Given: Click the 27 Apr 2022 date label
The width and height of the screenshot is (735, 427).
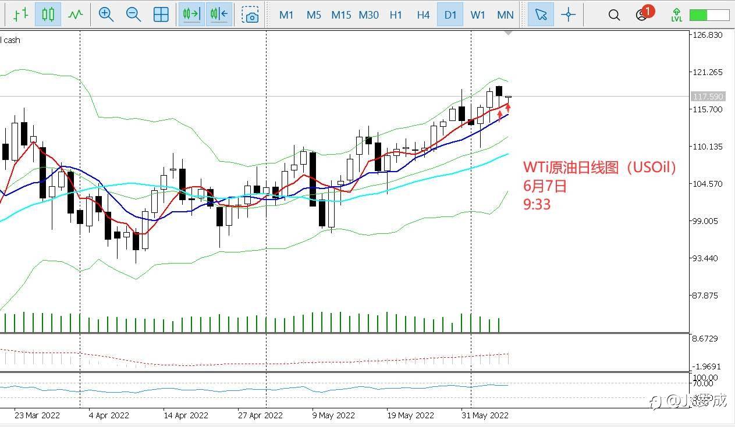Looking at the screenshot, I should [x=261, y=415].
